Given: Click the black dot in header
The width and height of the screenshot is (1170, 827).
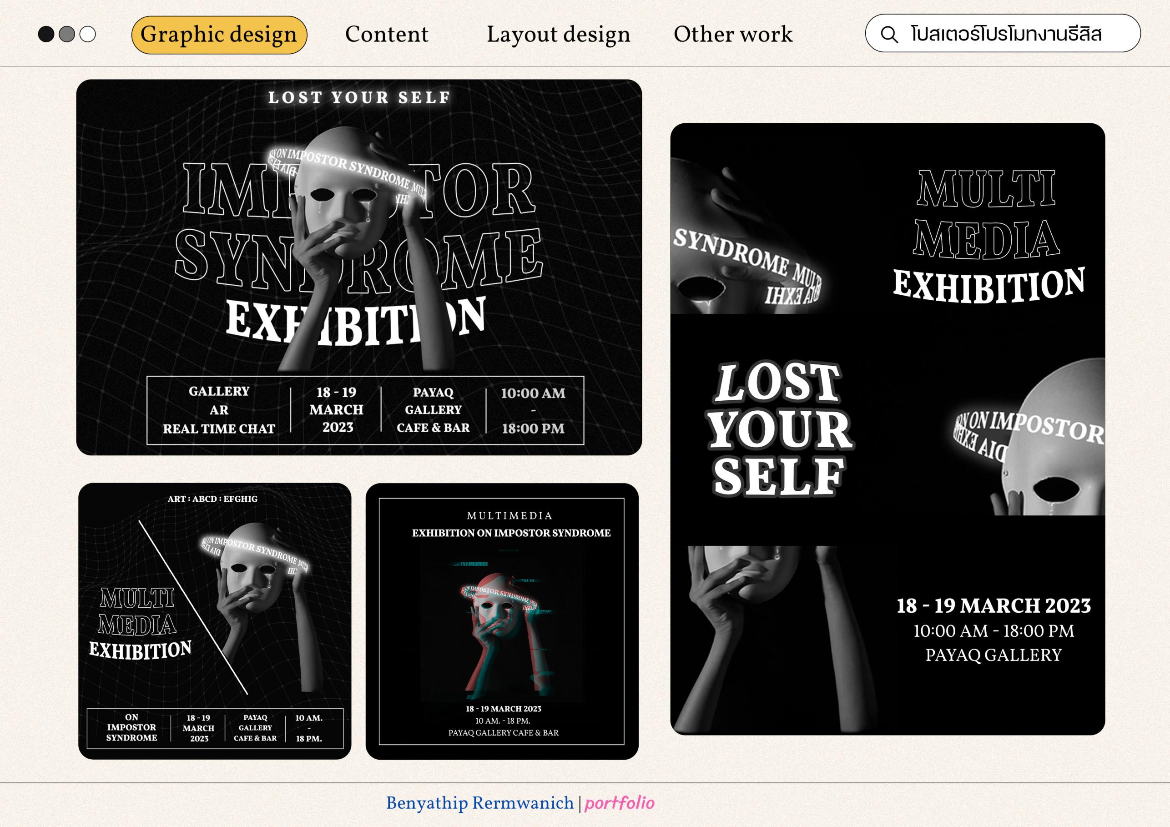Looking at the screenshot, I should 46,34.
